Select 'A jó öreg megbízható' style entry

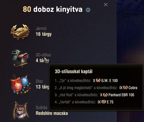[96, 88]
